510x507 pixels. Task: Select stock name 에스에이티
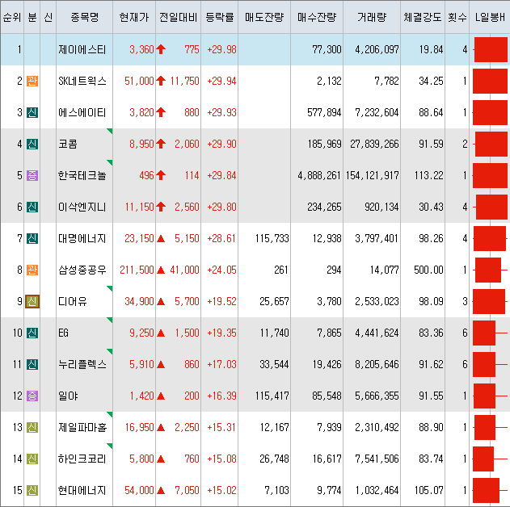[82, 112]
